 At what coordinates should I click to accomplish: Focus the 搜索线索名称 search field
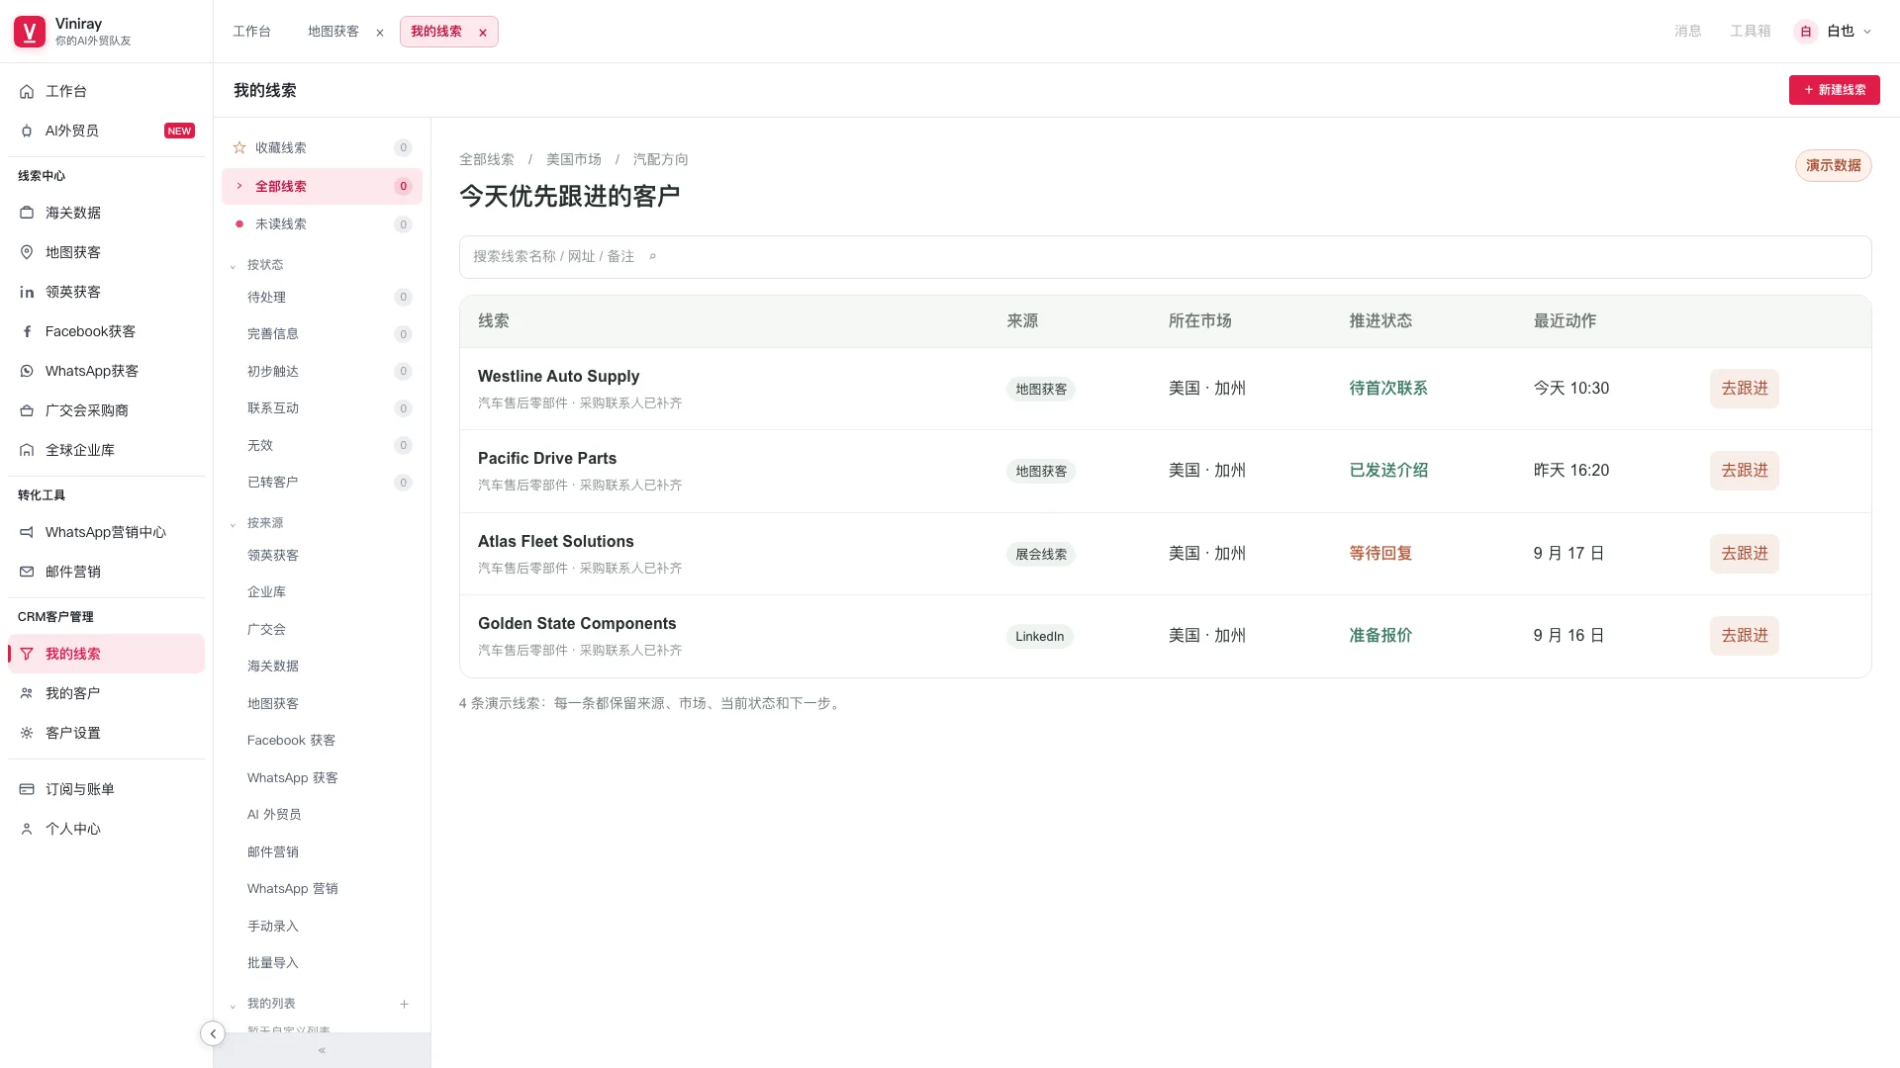[1165, 257]
